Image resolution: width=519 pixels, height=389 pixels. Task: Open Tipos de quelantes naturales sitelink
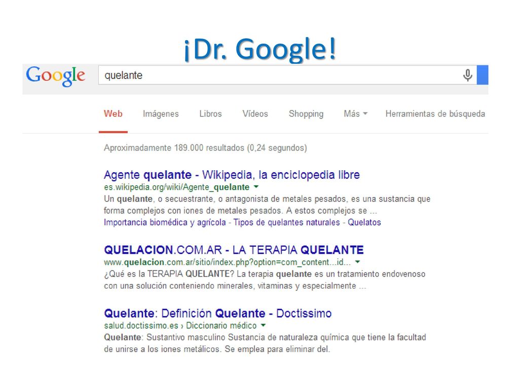pos(287,222)
